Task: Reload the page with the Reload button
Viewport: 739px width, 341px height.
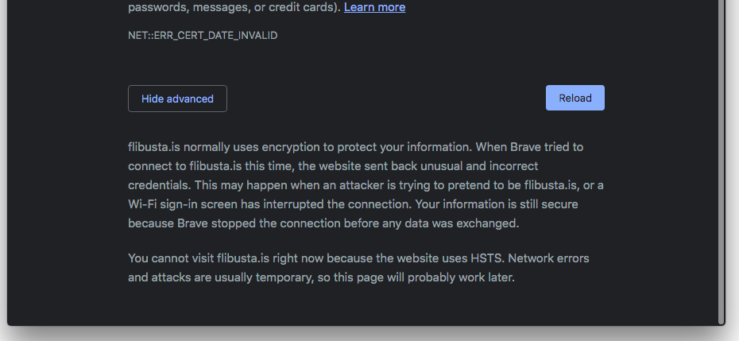Action: [x=575, y=98]
